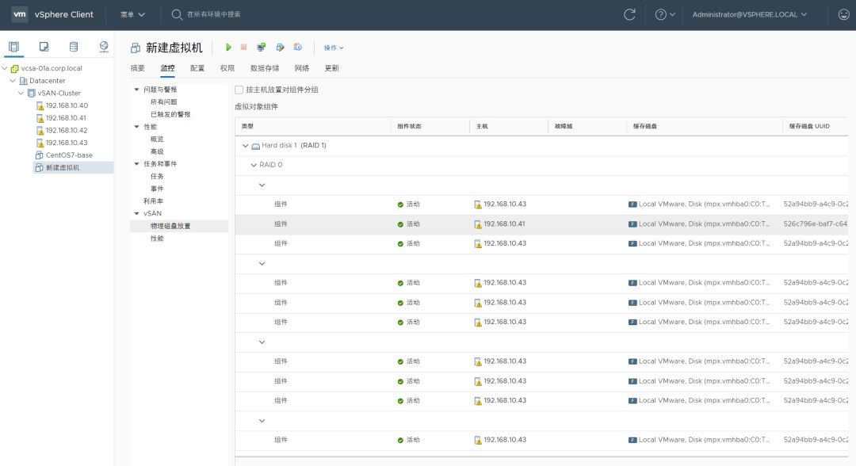Screen dimensions: 856x466
Task: Click the Datacenter icon in tree
Action: pos(23,81)
